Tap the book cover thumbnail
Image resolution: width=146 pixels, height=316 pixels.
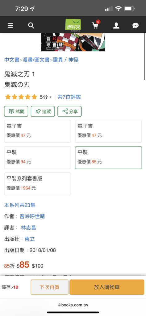(73, 42)
